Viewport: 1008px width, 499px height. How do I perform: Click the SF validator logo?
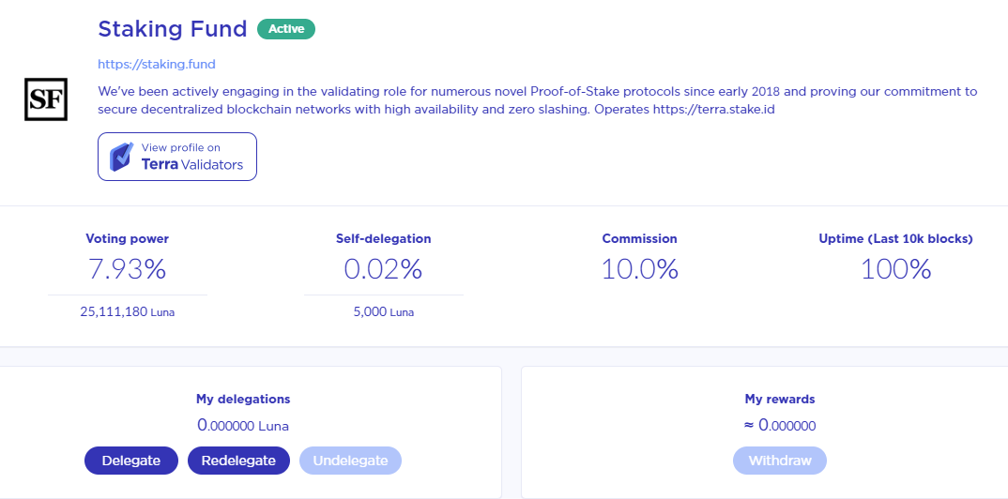coord(48,98)
